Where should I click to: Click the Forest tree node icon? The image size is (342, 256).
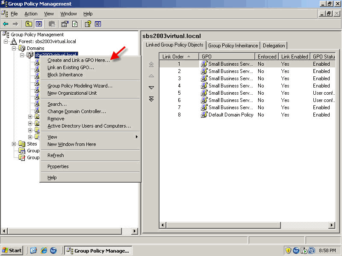14,41
